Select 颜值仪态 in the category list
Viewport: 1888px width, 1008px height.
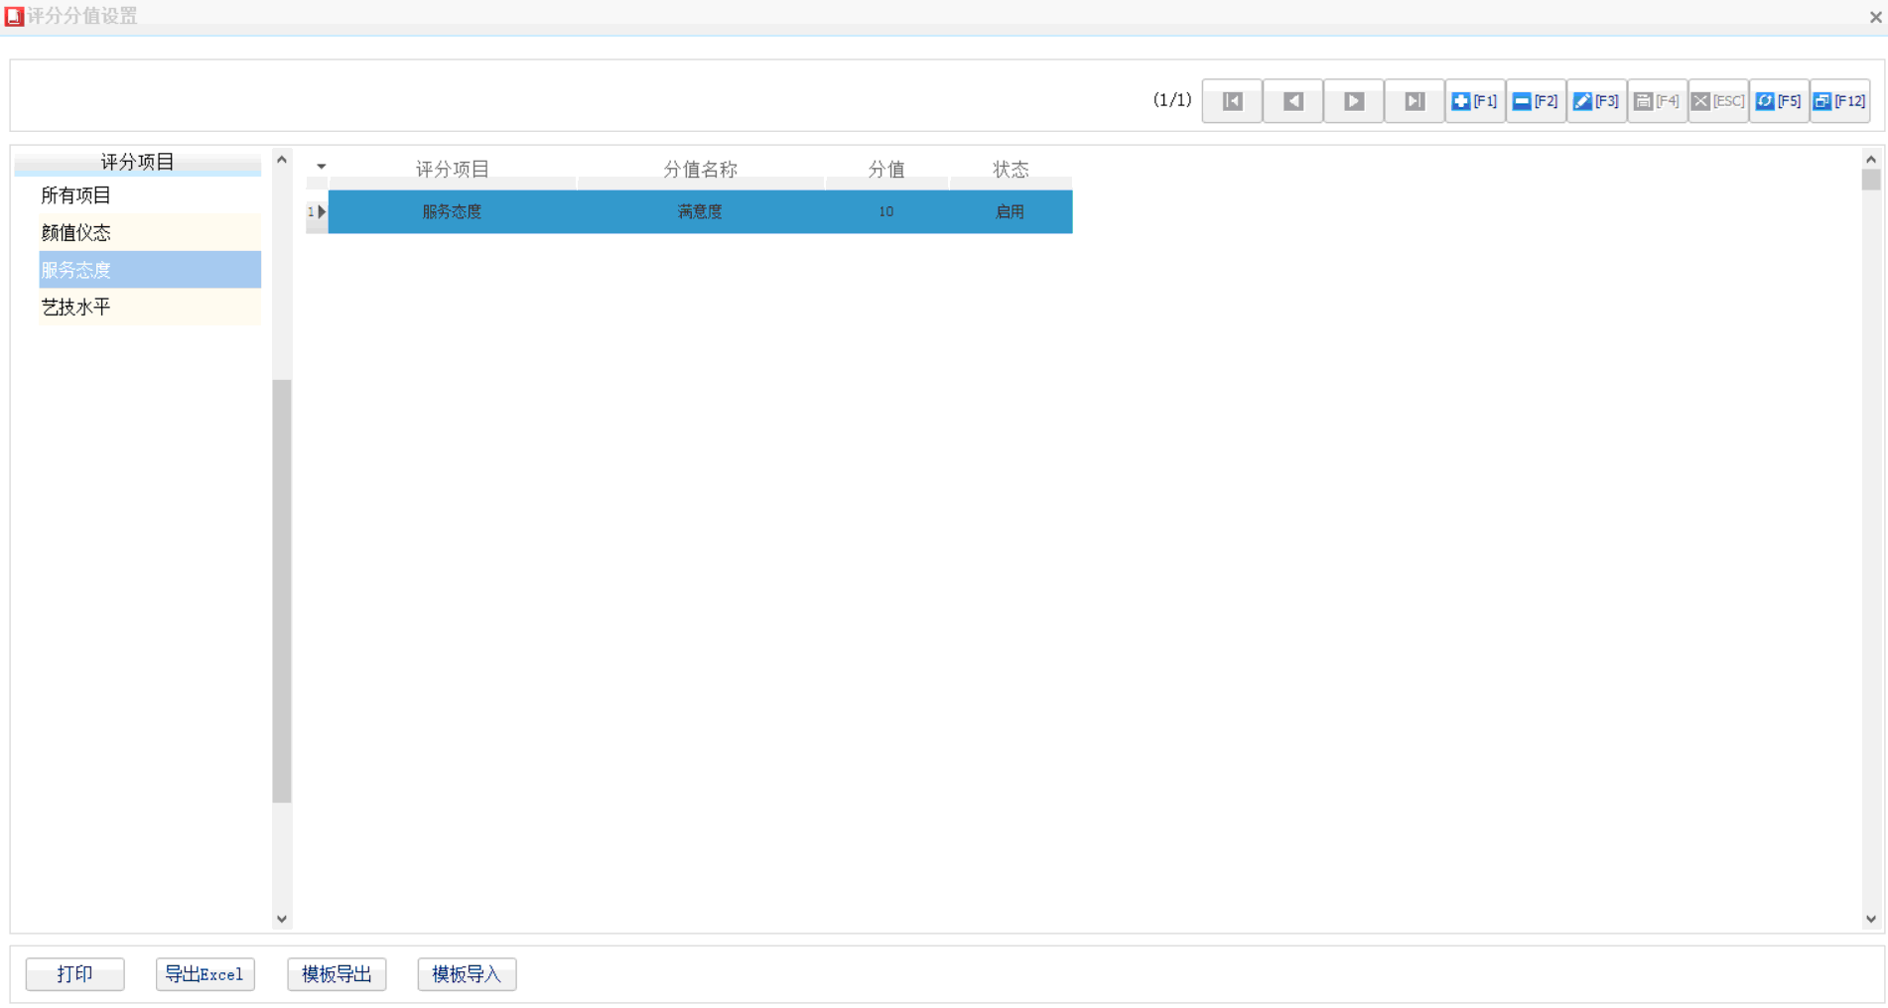click(149, 232)
